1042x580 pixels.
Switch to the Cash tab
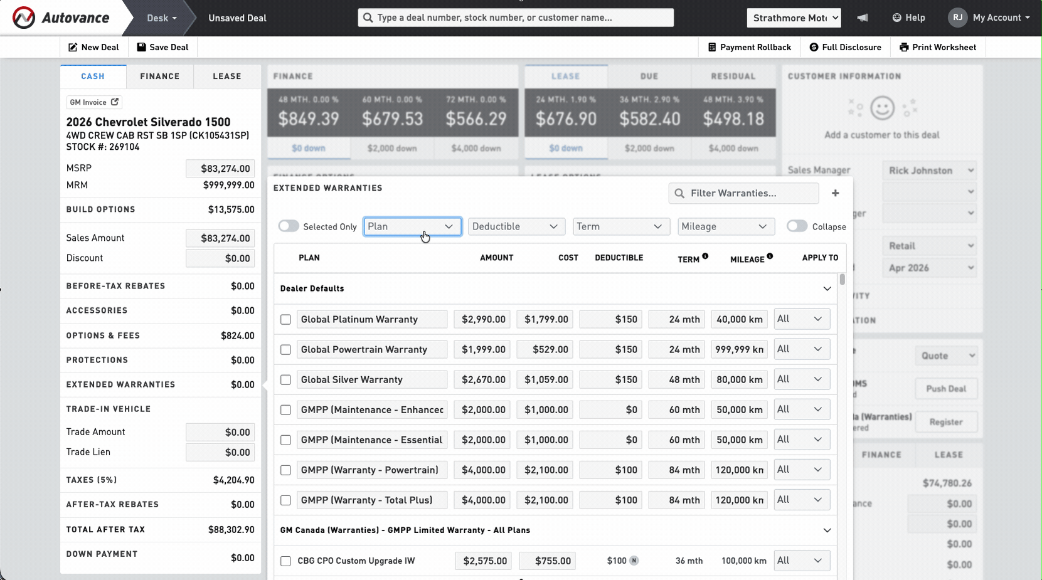[93, 76]
